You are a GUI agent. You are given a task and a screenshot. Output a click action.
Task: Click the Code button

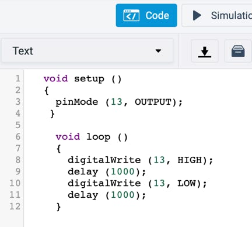tap(146, 15)
